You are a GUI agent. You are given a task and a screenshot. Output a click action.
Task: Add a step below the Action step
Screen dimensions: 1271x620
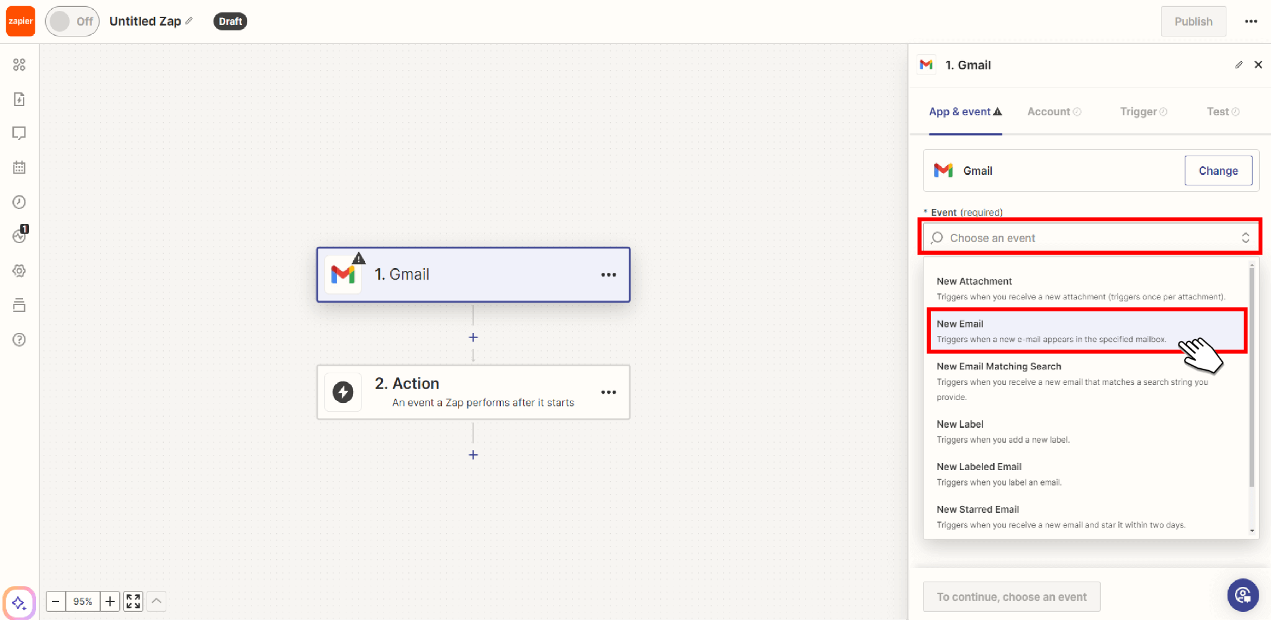(x=473, y=455)
